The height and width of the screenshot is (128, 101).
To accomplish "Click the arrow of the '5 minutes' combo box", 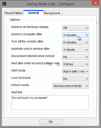I will pyautogui.click(x=87, y=42).
